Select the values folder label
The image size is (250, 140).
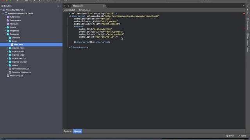coord(15,65)
